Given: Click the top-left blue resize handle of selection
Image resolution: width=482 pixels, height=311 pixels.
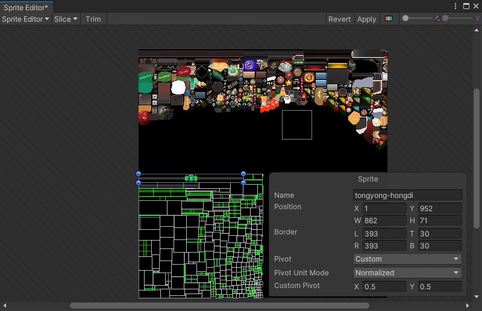Looking at the screenshot, I should pos(139,174).
